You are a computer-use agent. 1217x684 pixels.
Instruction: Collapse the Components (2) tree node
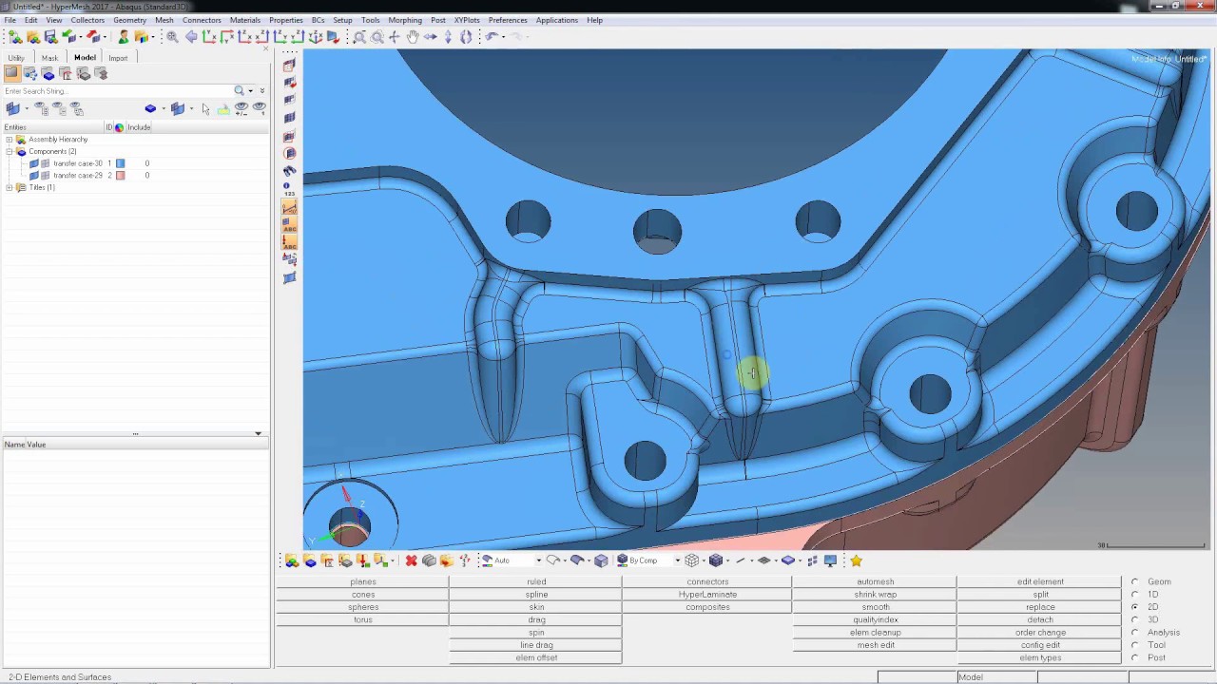(10, 152)
